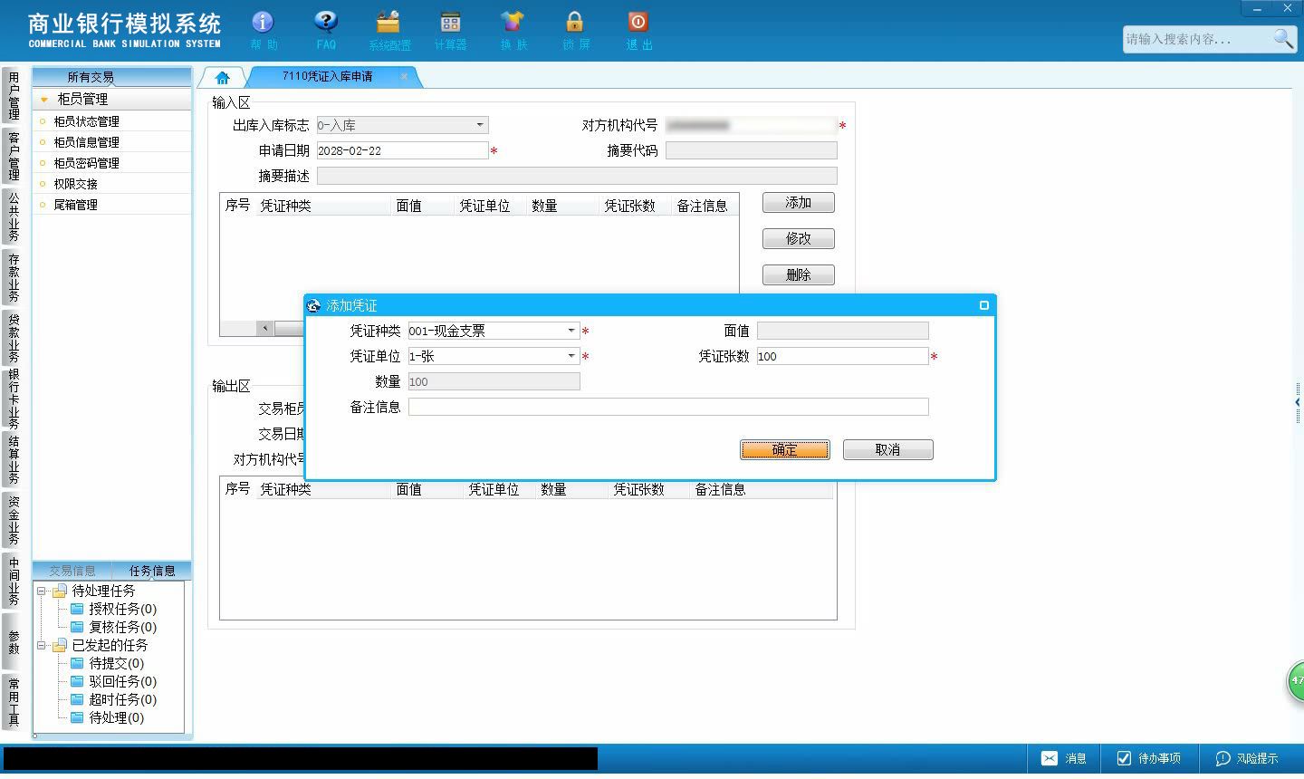
Task: Open the 结算业务 side tab
Action: point(14,459)
